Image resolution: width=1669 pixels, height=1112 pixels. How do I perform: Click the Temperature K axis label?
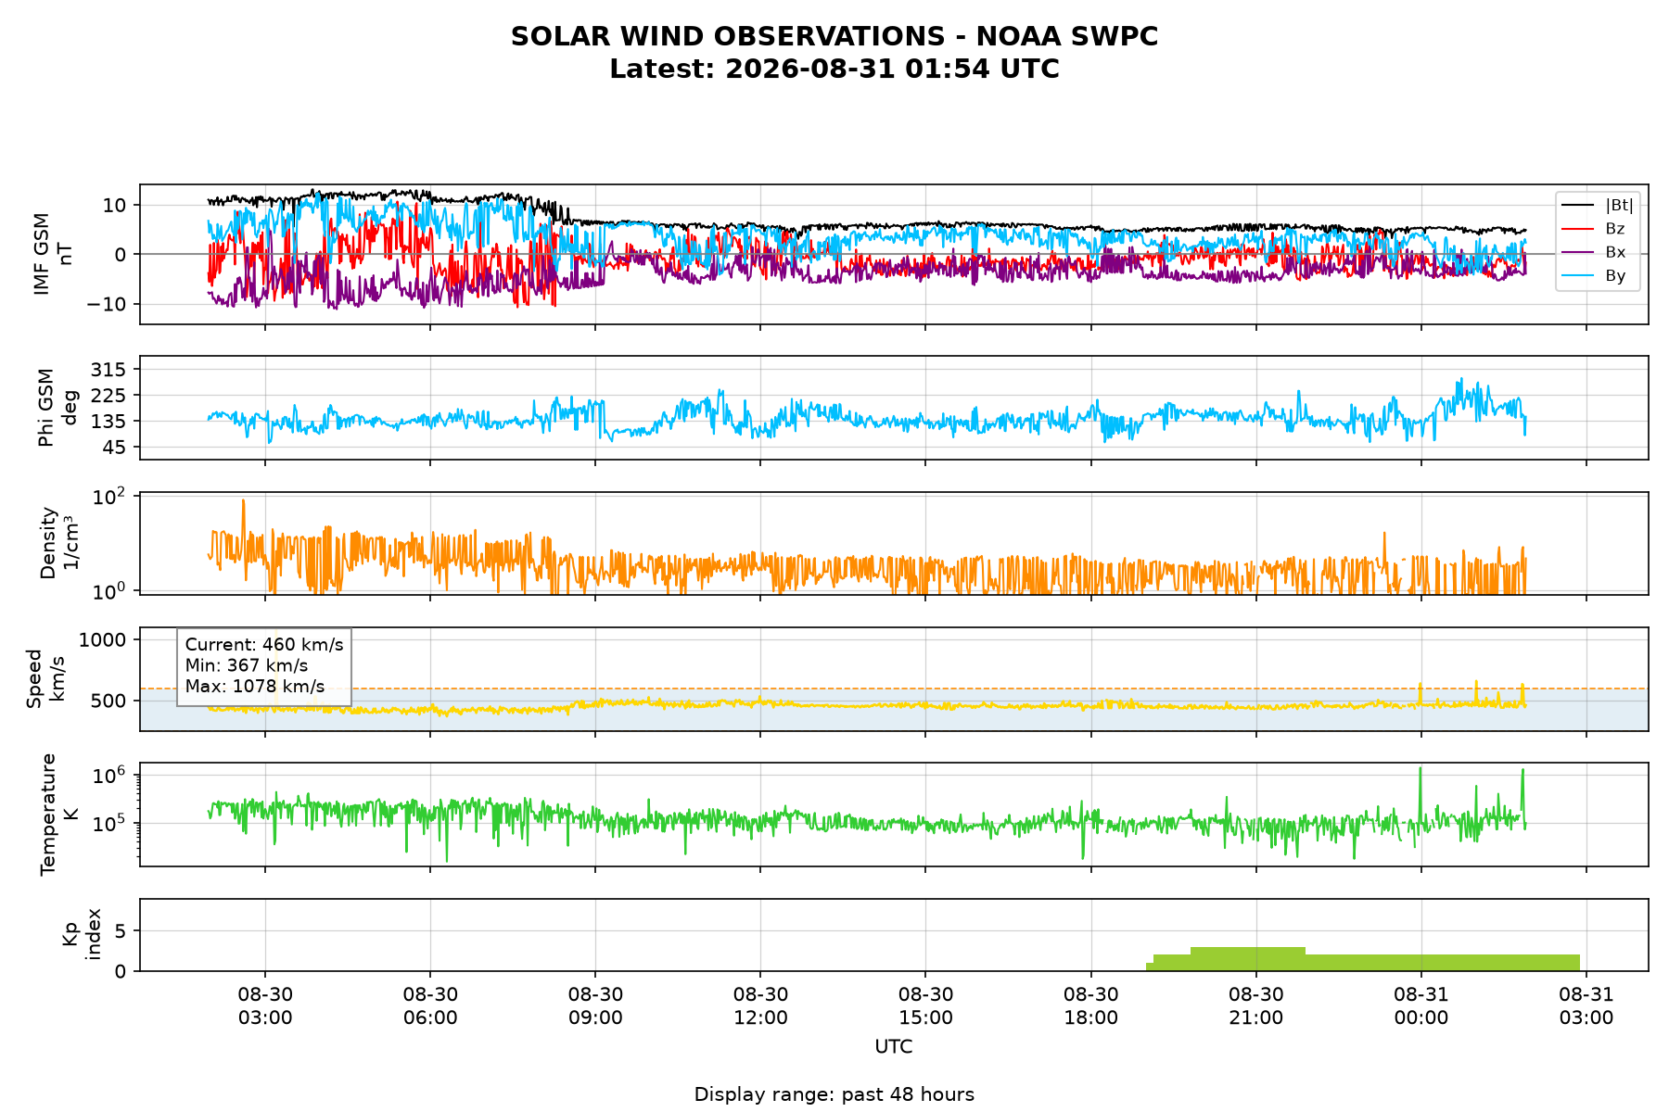click(59, 815)
